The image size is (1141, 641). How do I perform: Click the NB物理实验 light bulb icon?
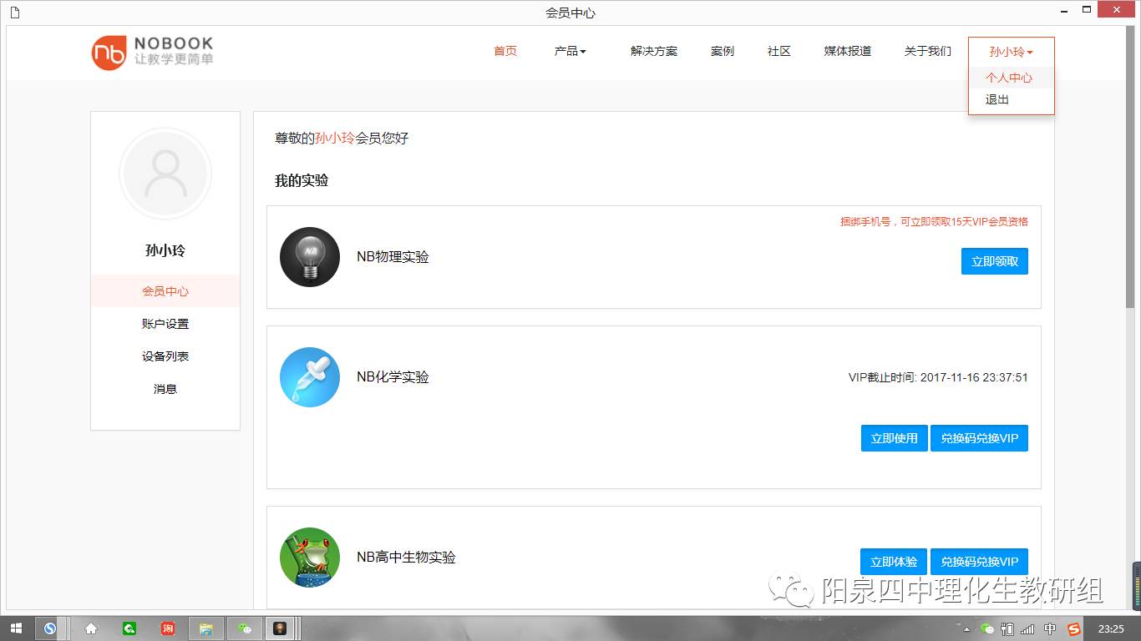coord(310,257)
